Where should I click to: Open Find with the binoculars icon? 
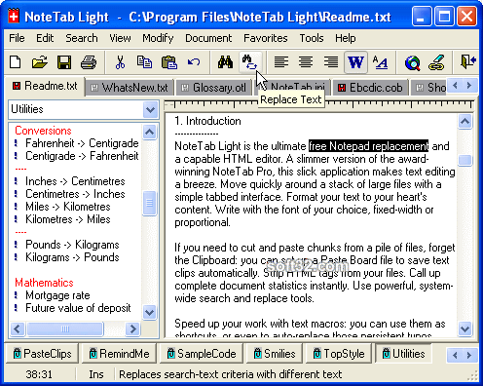(225, 61)
